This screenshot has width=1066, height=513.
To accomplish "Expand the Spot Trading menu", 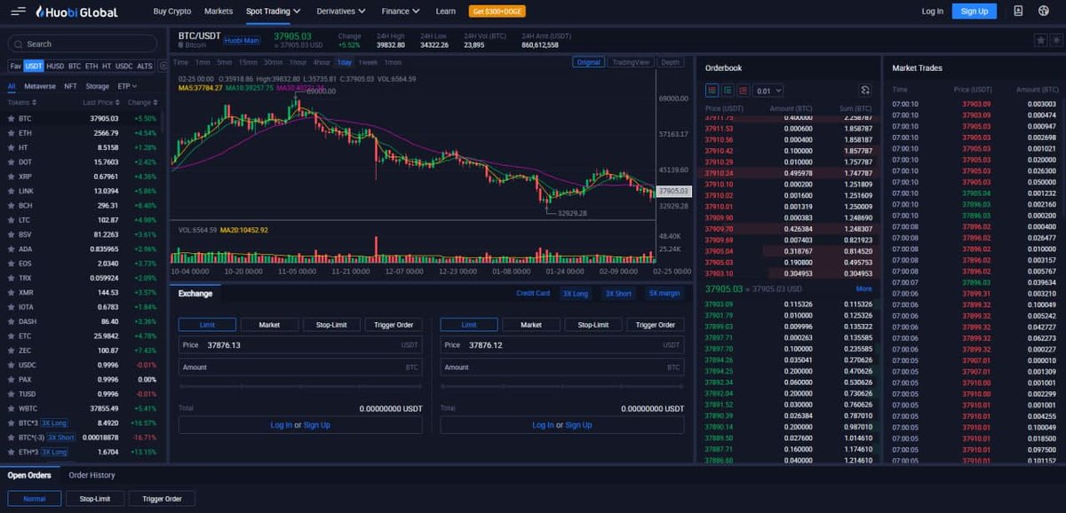I will [x=273, y=12].
